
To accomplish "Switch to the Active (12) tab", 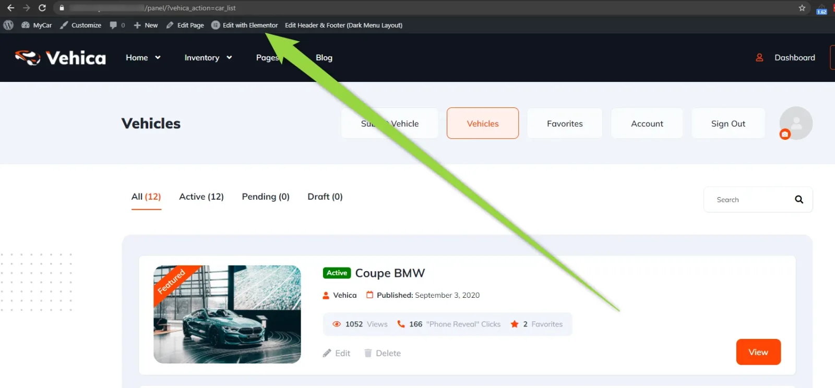I will (201, 197).
